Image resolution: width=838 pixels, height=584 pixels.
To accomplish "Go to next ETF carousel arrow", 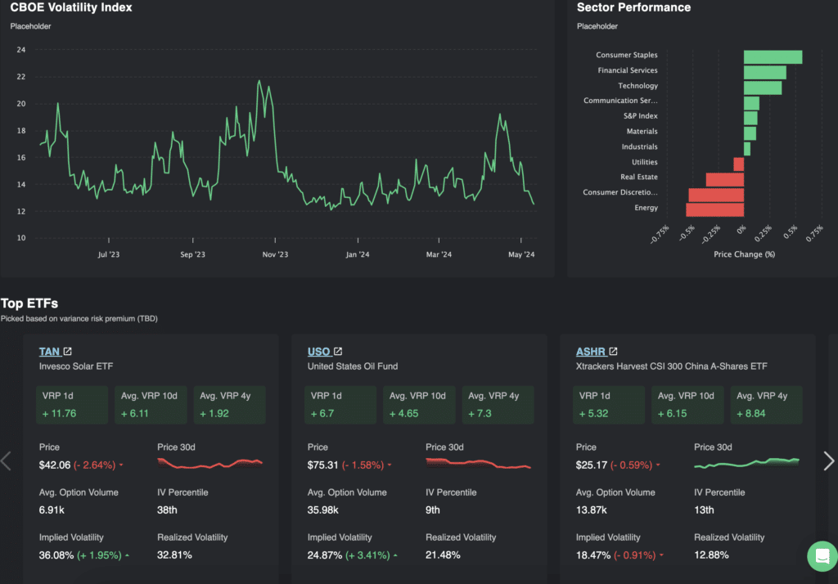I will (828, 461).
